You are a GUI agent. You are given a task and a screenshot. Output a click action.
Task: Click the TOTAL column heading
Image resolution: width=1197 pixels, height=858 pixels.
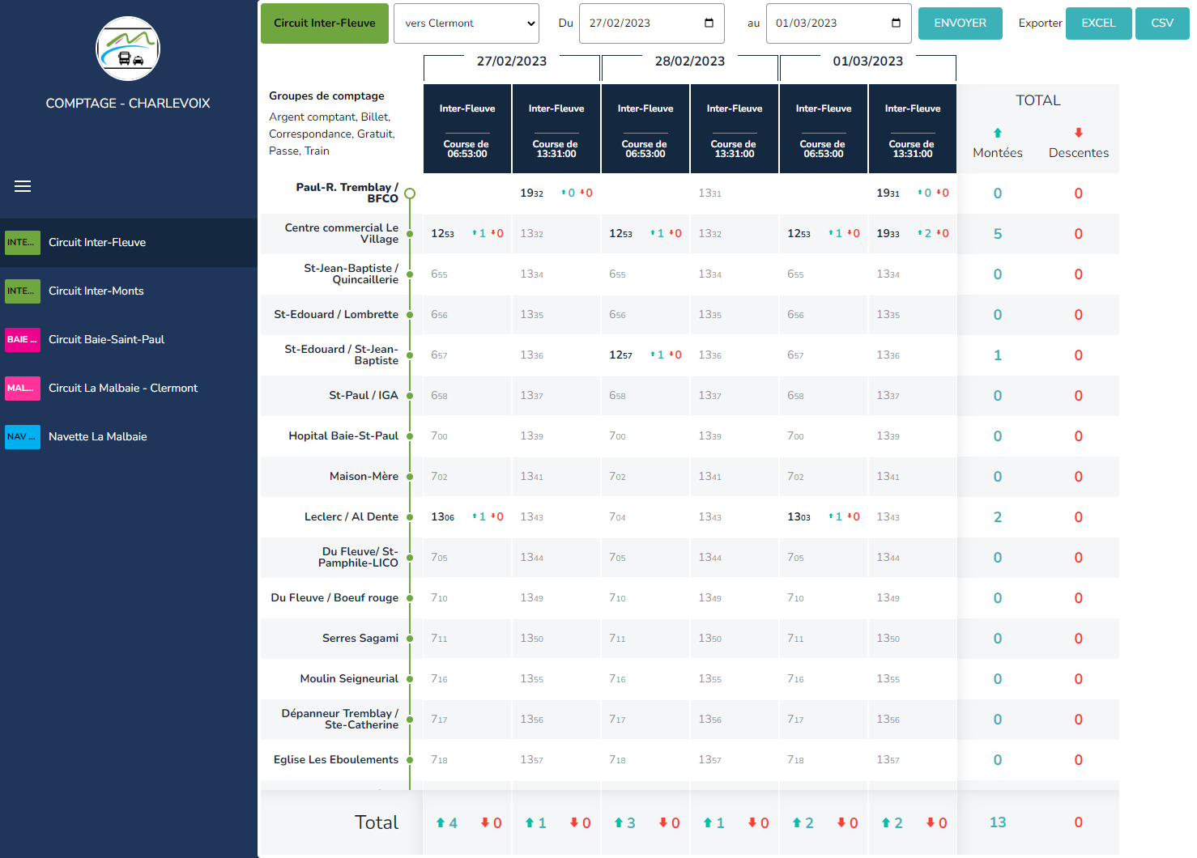pos(1038,100)
